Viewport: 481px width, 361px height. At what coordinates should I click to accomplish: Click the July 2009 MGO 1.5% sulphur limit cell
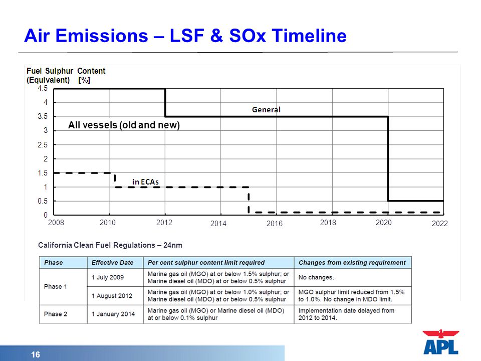pos(218,277)
